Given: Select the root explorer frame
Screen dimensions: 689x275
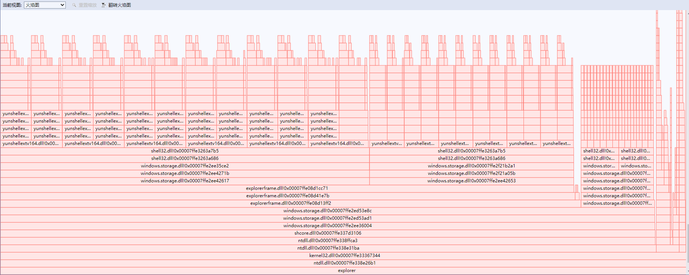Looking at the screenshot, I should pyautogui.click(x=346, y=271).
